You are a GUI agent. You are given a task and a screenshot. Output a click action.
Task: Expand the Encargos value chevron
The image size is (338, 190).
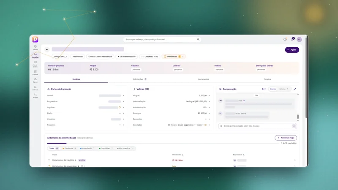(209, 113)
